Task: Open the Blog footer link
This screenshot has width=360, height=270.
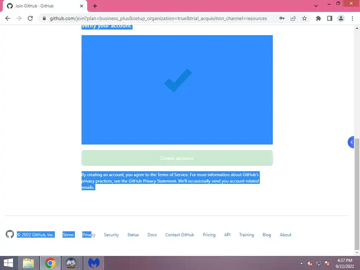Action: tap(267, 234)
